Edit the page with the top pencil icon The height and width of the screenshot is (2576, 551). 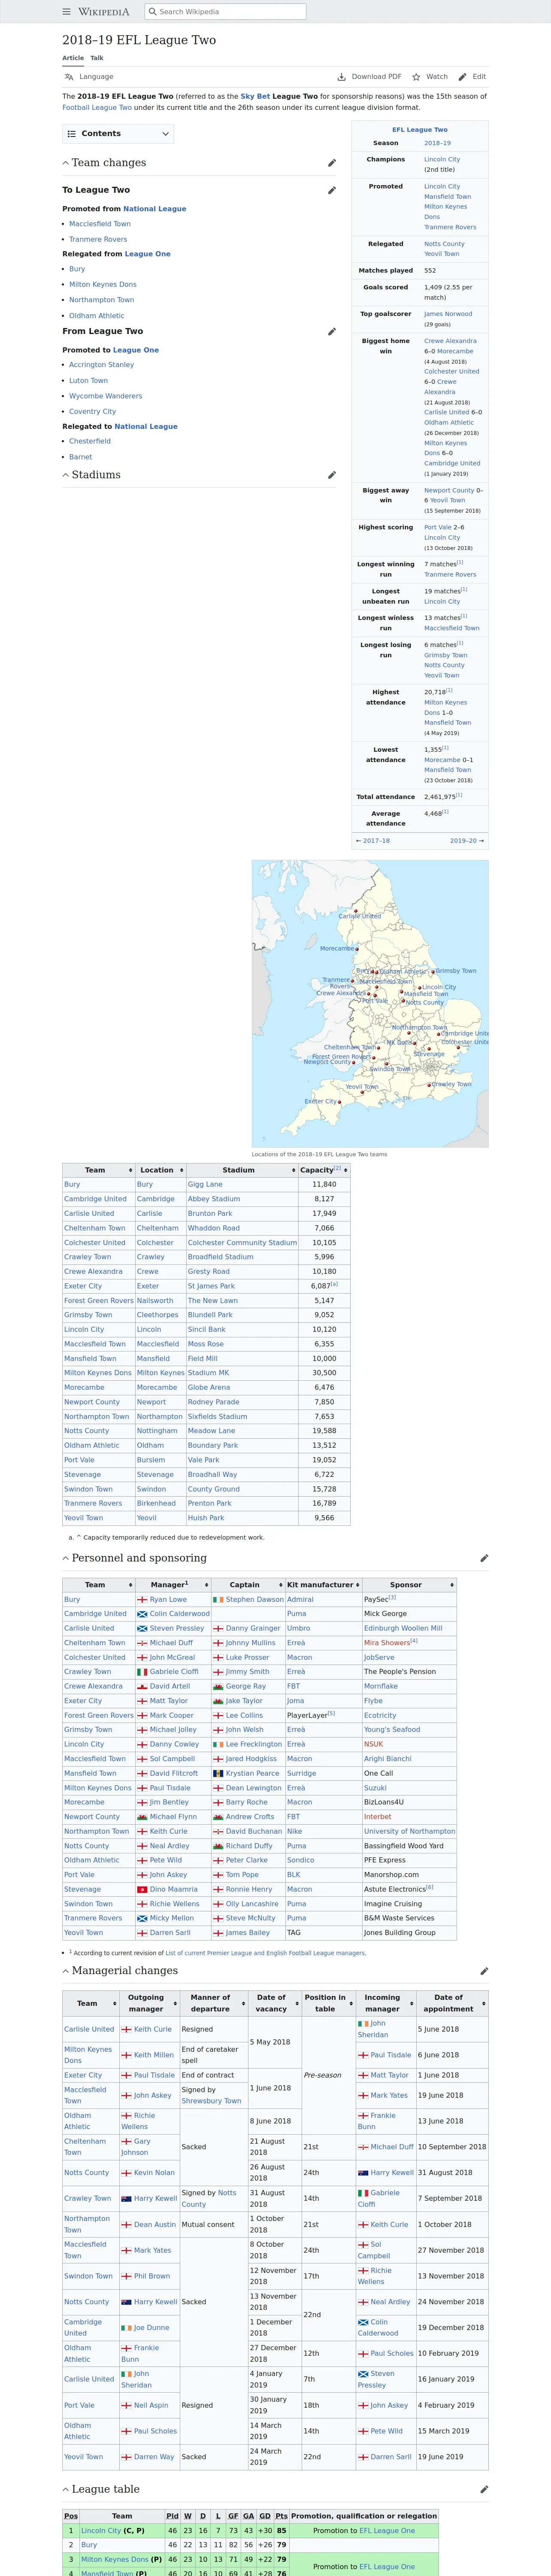click(472, 77)
